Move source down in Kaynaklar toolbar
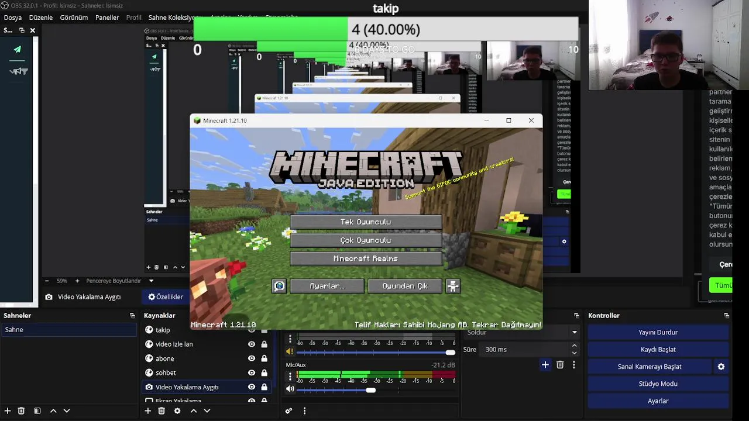 click(207, 411)
